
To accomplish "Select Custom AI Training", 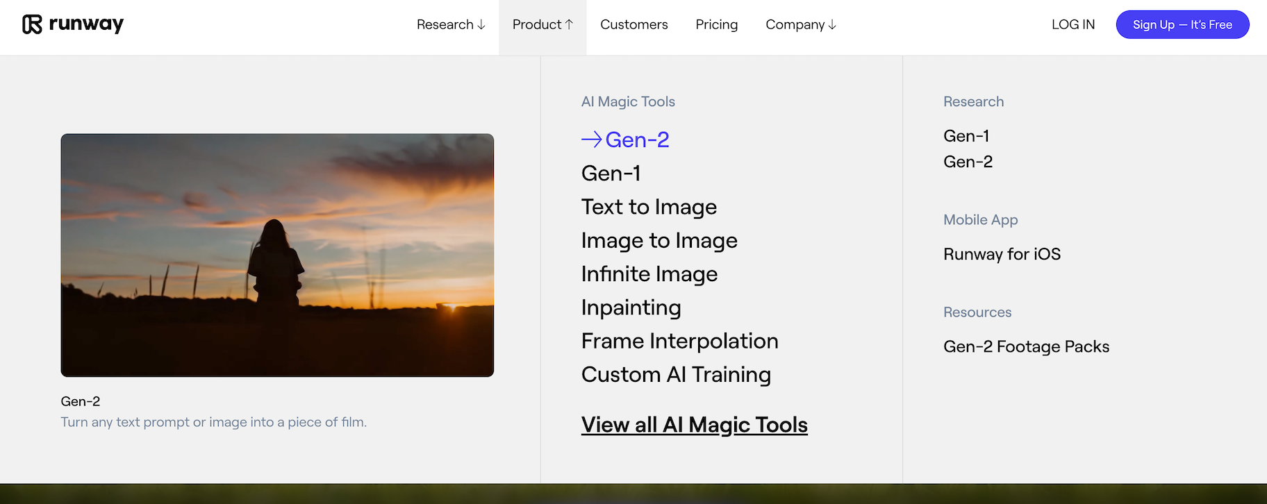I will (675, 375).
